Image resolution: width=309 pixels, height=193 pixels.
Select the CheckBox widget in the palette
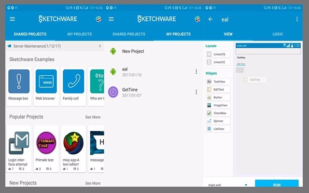218,113
